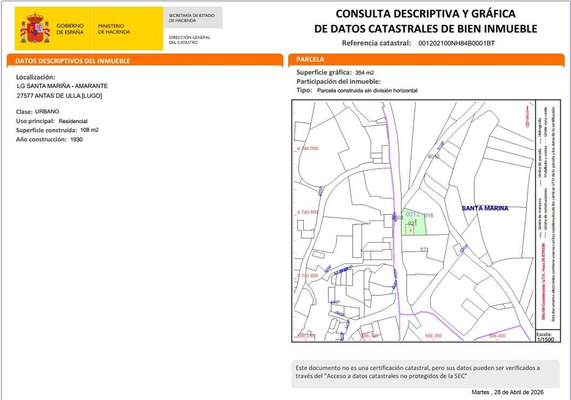Click the Spanish coat of arms emblem
Viewport: 571px width, 400px height.
pos(35,28)
